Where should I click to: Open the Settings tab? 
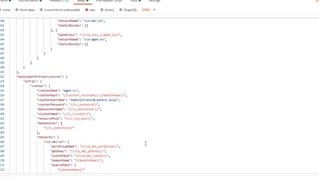pos(154,1)
